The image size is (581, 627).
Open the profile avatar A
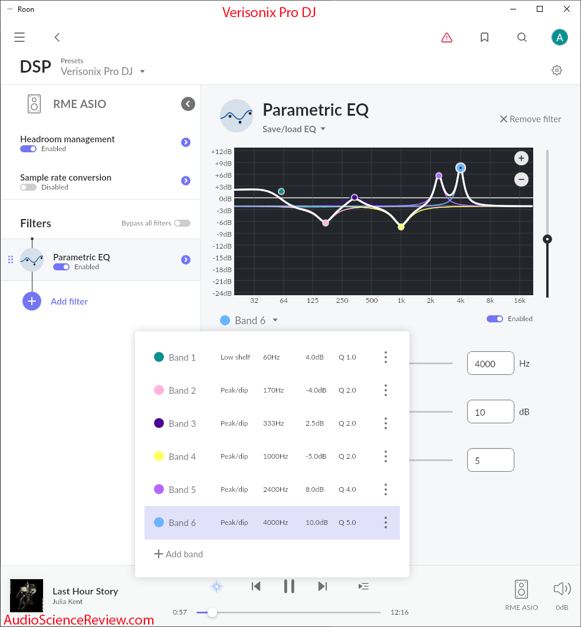pyautogui.click(x=559, y=37)
